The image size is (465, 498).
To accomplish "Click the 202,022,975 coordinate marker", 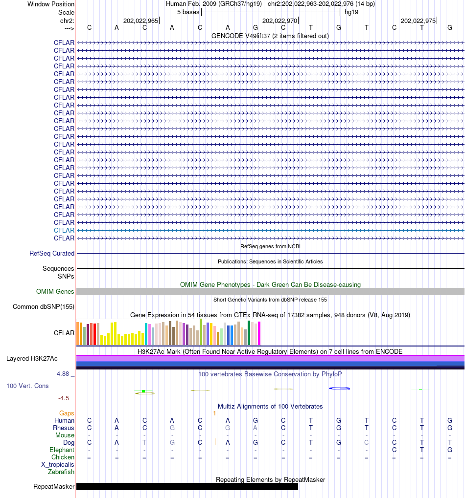I will pos(418,21).
